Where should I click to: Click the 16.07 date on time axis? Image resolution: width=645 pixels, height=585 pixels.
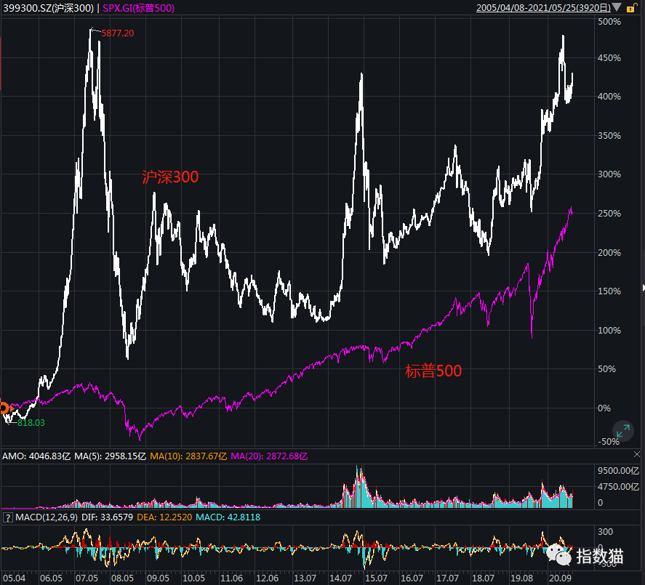coord(412,578)
